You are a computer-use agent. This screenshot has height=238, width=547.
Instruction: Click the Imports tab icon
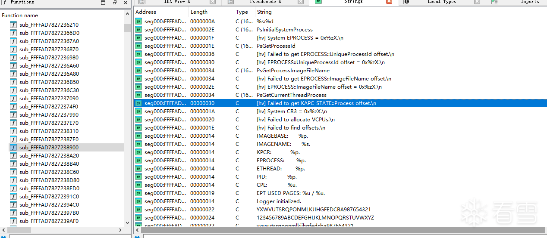(x=494, y=2)
